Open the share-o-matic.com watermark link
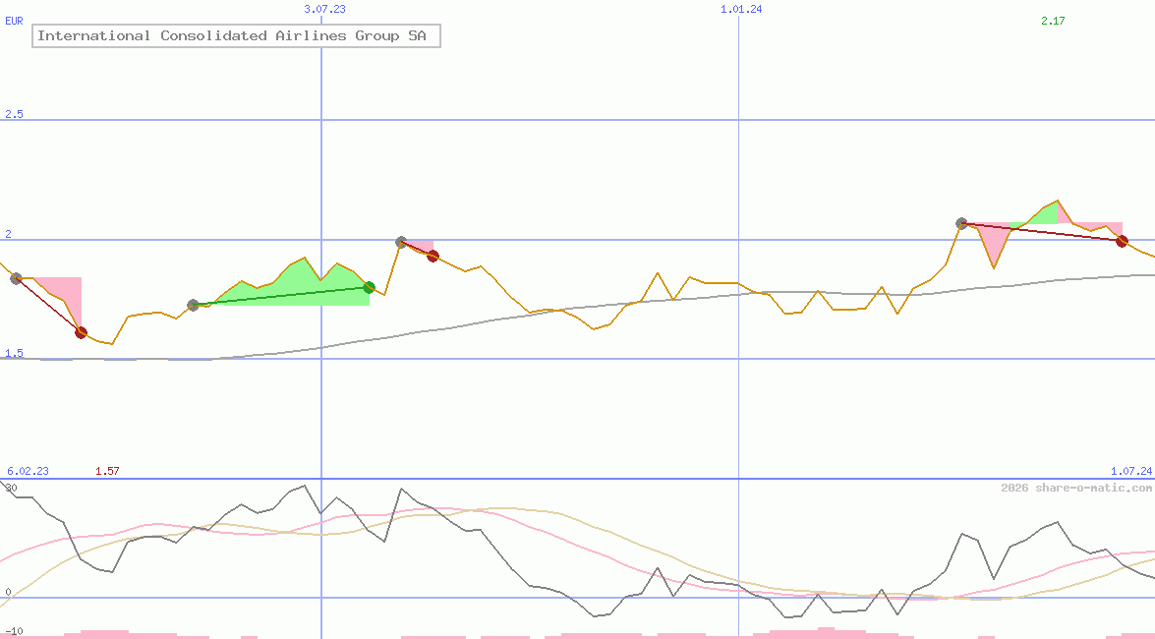 point(1076,488)
